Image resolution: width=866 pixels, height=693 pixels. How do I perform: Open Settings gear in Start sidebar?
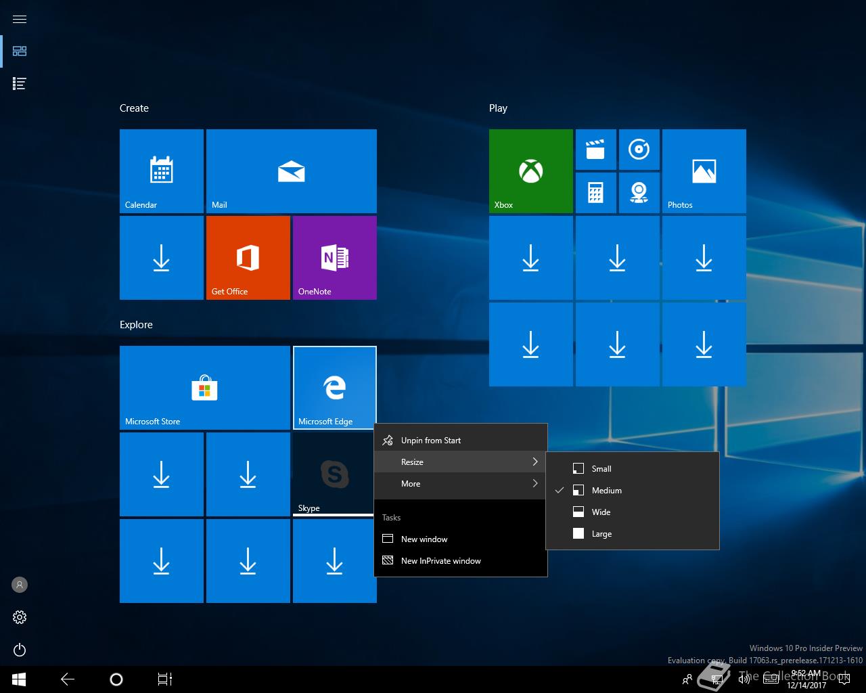pos(20,617)
